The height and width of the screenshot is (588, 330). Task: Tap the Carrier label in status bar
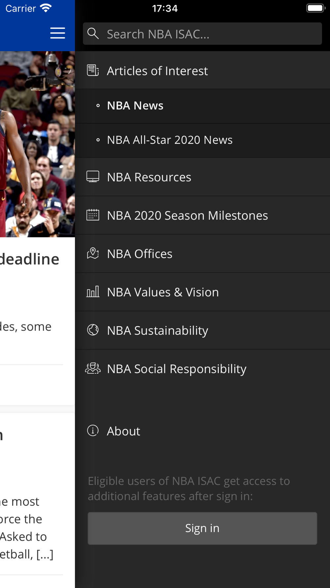click(x=20, y=8)
